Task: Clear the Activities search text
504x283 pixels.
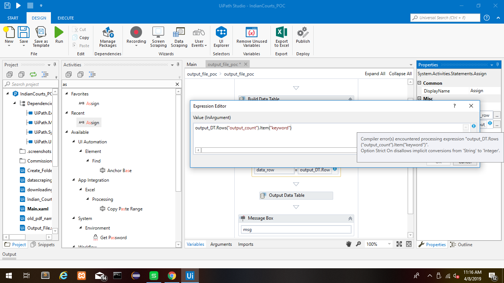Action: (x=177, y=84)
